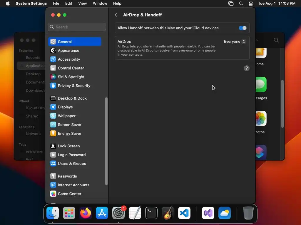Image resolution: width=301 pixels, height=225 pixels.
Task: Open the View menu
Action: (x=82, y=4)
